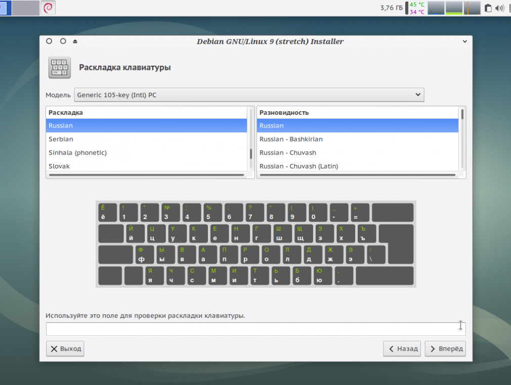Focus the keyboard layout test field
The height and width of the screenshot is (385, 511).
pos(256,329)
